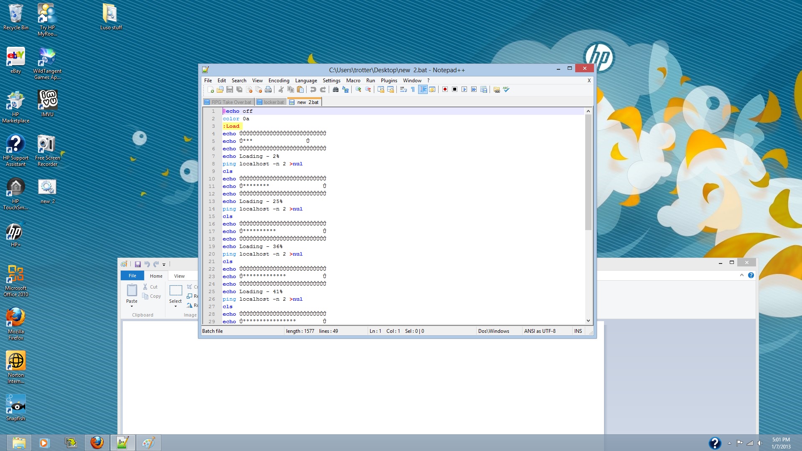This screenshot has width=802, height=451.
Task: Click the Paste clipboard icon in Notepad++ toolbar
Action: (x=300, y=89)
